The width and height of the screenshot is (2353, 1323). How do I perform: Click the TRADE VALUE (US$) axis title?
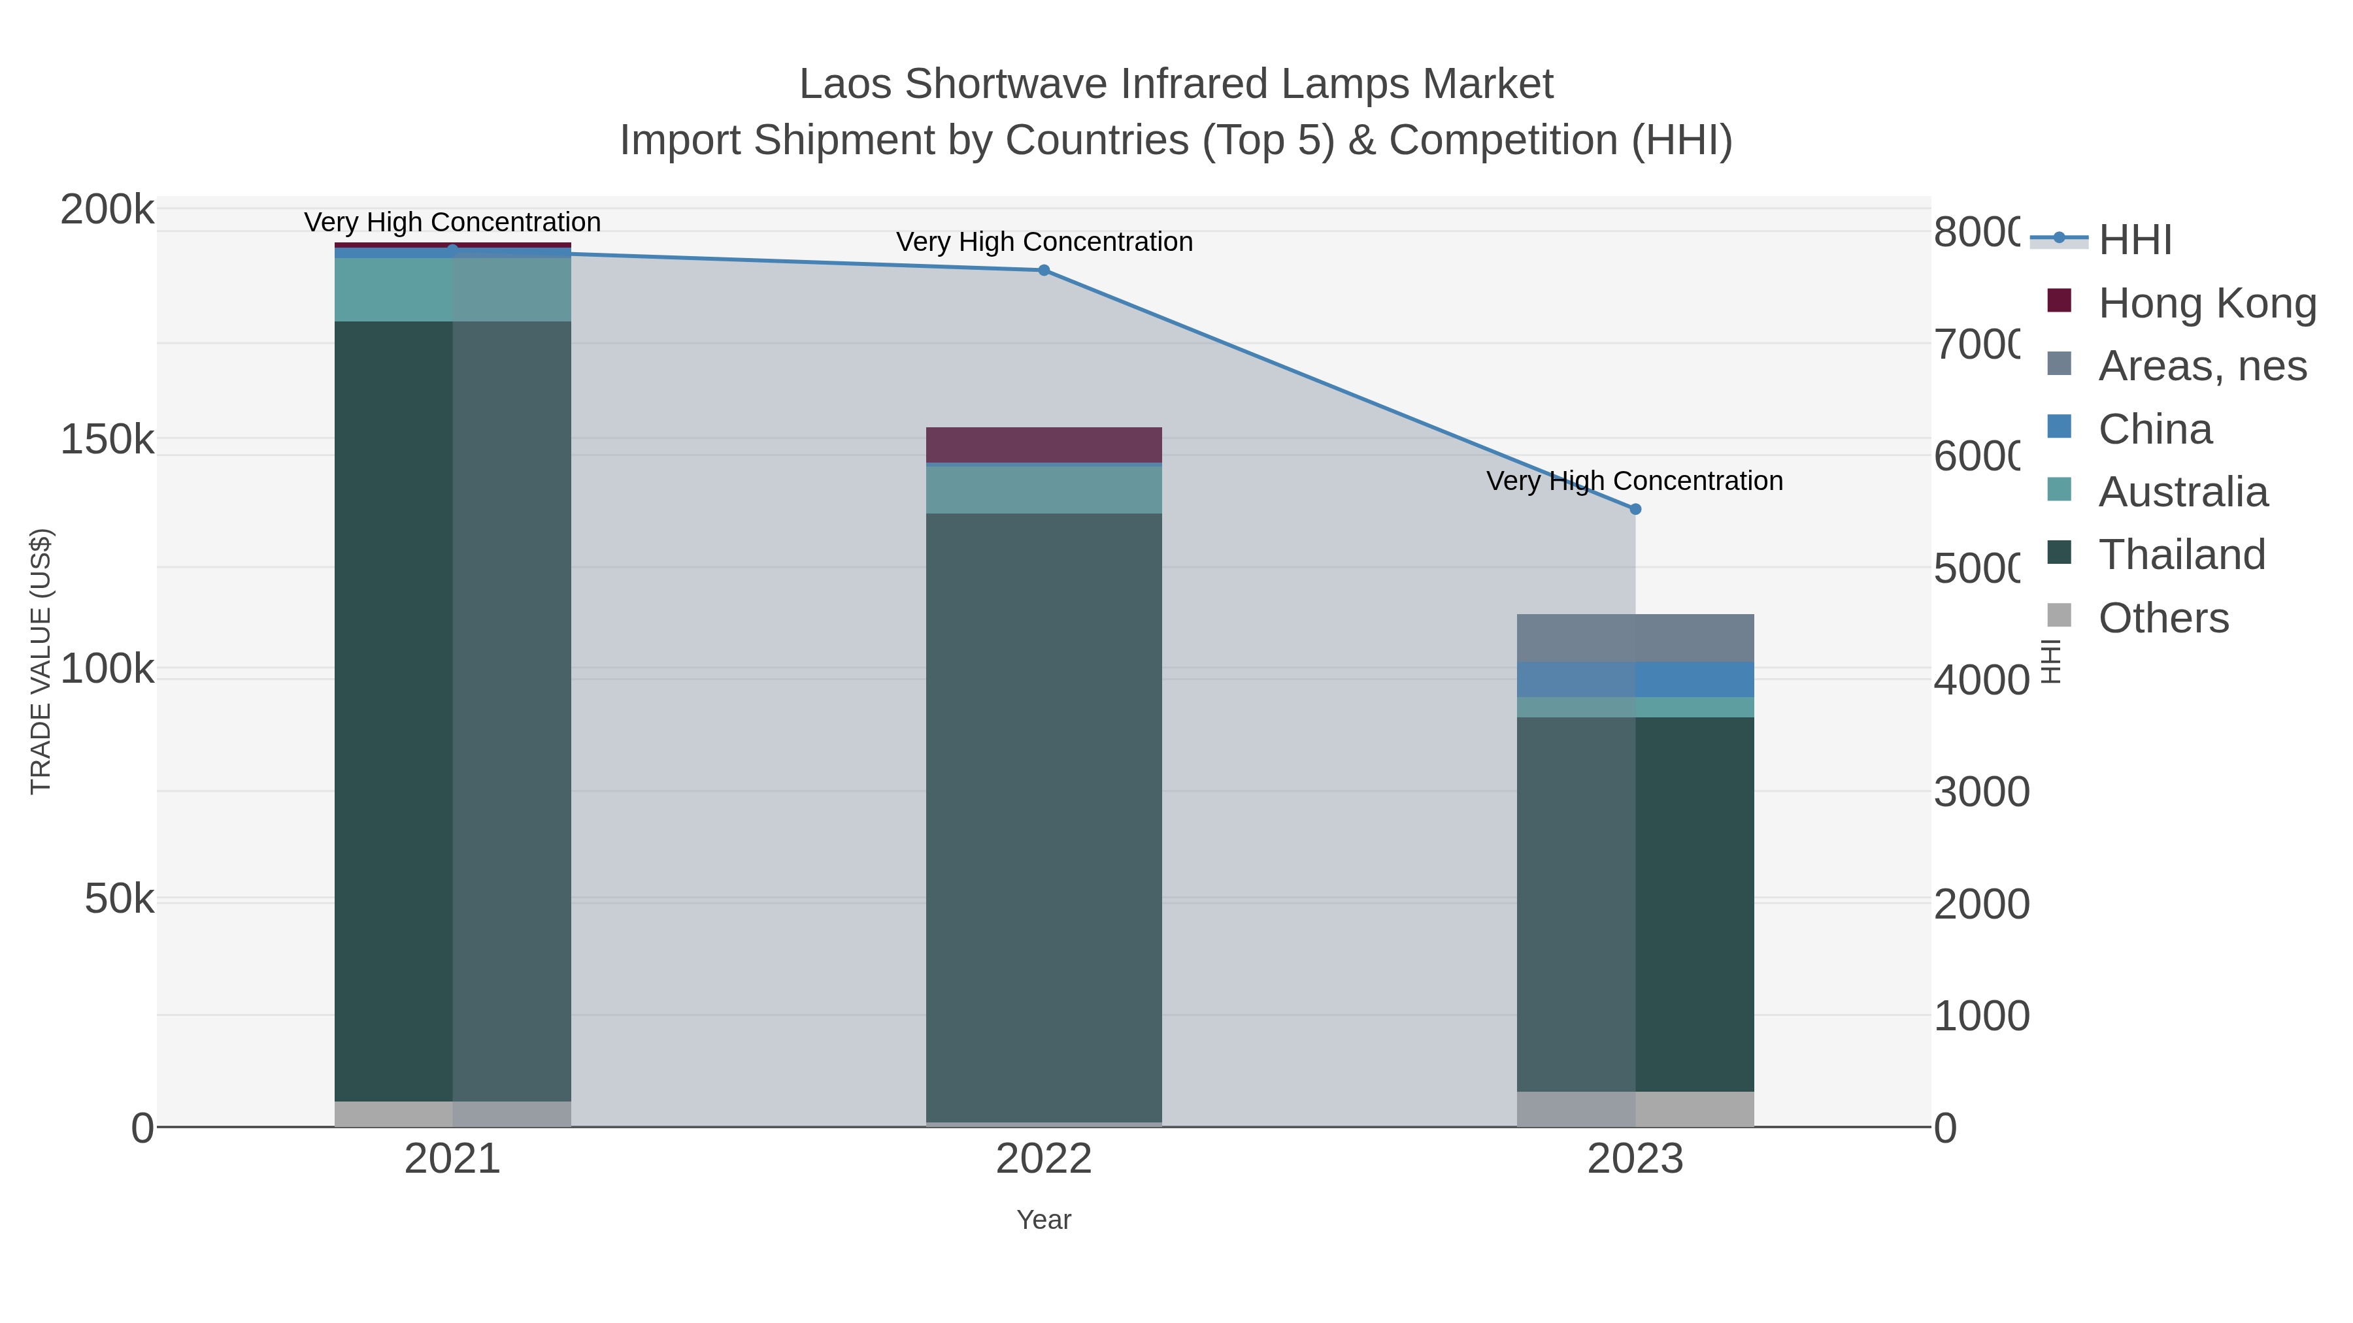click(41, 661)
